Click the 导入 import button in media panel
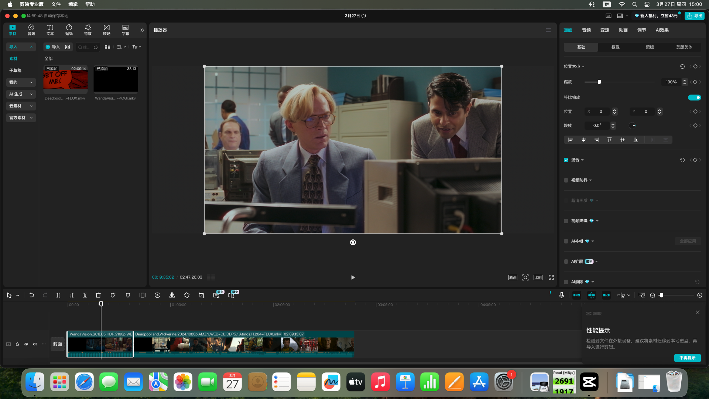Screen dimensions: 709x399 click(x=52, y=47)
